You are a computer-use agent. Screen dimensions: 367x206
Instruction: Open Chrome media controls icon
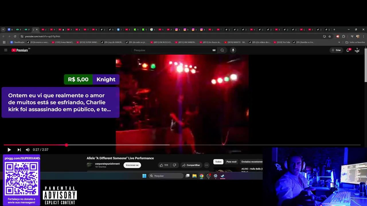[352, 36]
